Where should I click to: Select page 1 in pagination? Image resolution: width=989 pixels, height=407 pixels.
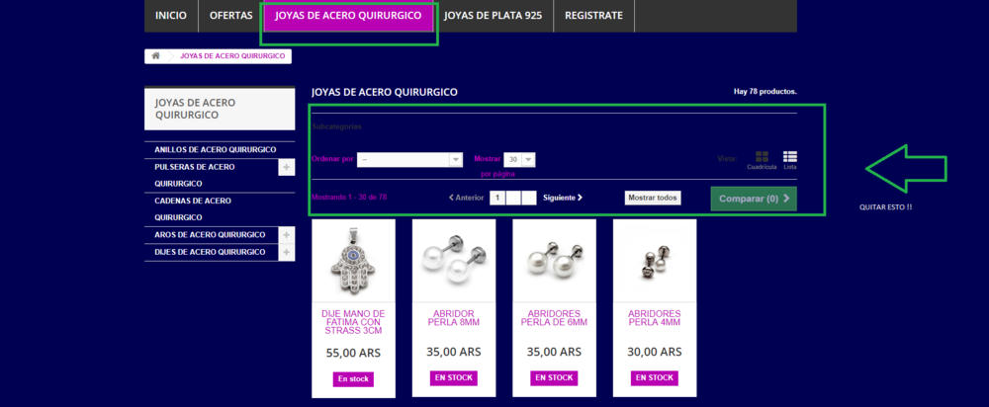coord(497,198)
